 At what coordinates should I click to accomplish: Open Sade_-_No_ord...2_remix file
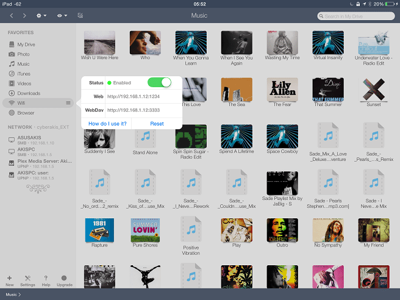coord(99,189)
